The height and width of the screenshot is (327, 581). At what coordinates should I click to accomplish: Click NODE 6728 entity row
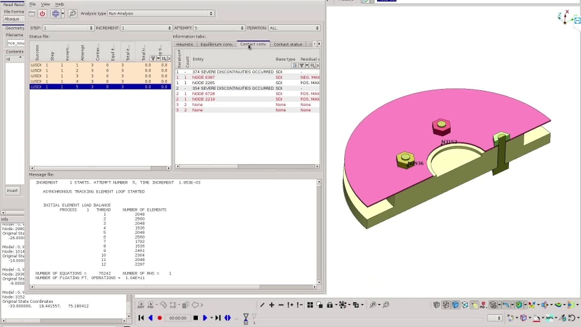(247, 93)
